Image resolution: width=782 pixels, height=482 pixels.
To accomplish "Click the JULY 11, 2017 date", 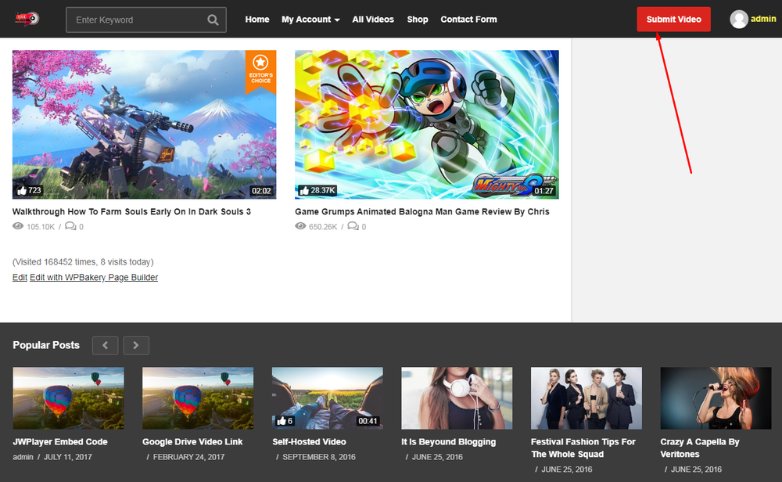I will (68, 457).
